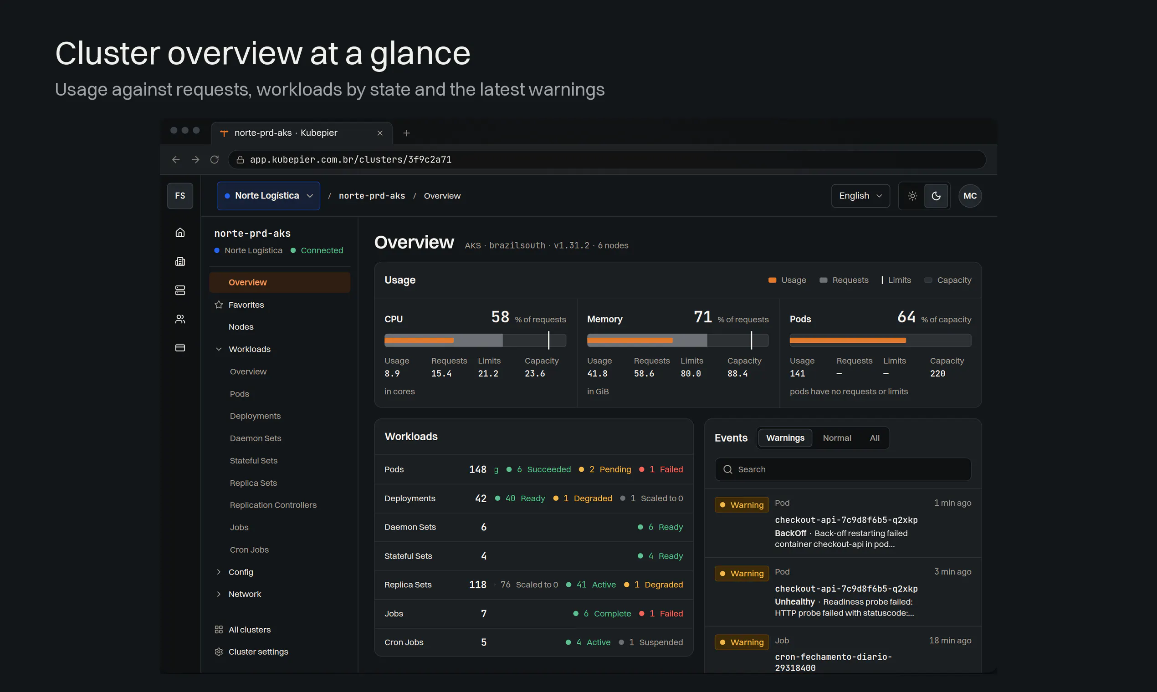Open the home icon in left rail
Image resolution: width=1157 pixels, height=692 pixels.
(180, 232)
